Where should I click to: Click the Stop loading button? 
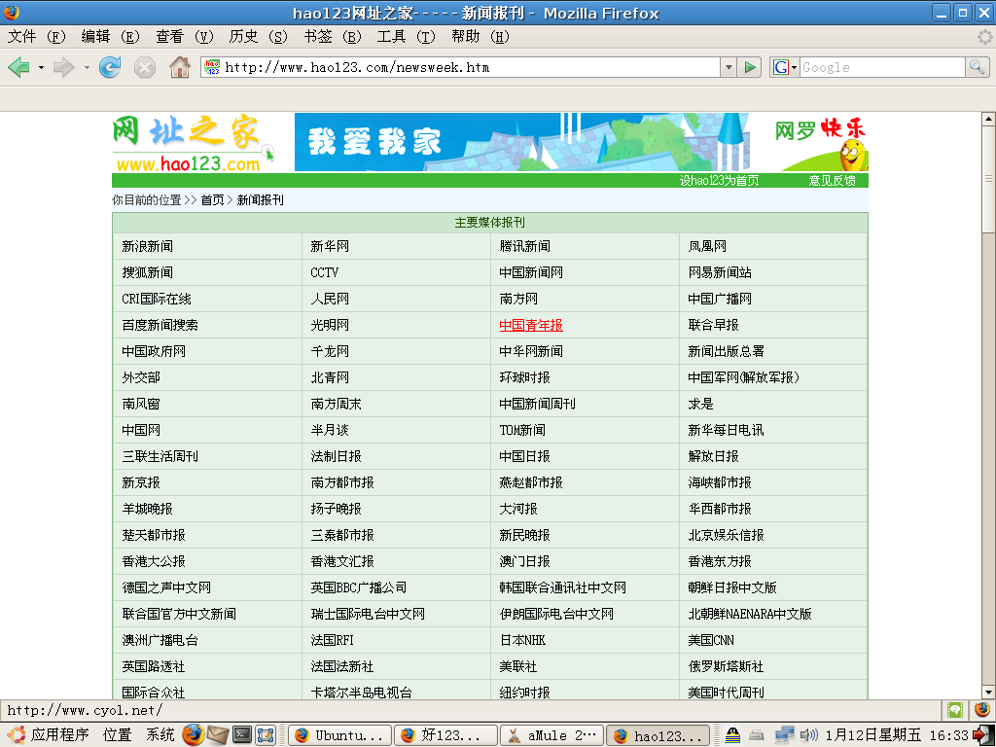[145, 67]
